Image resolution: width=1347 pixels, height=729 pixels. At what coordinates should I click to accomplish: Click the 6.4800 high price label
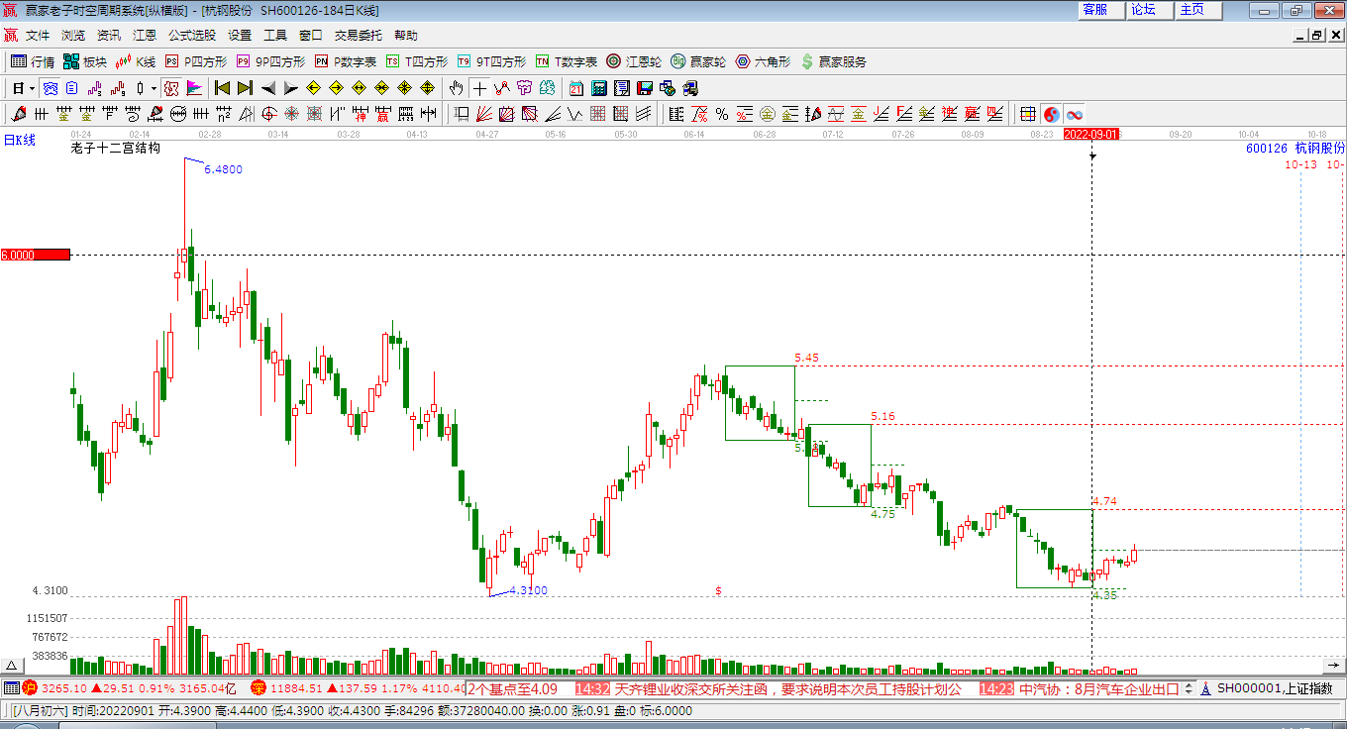[223, 169]
